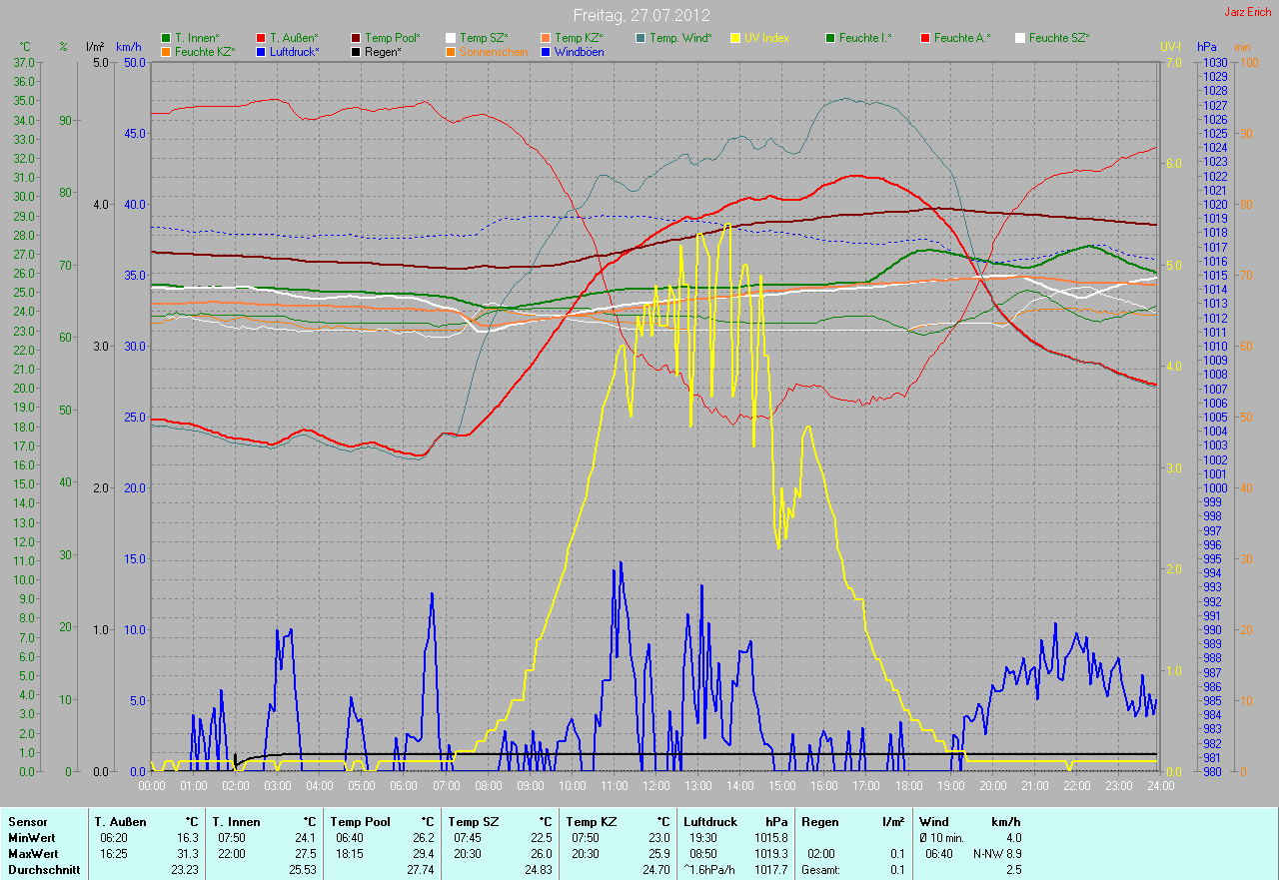This screenshot has height=880, width=1279.
Task: Click the Temp Pool maximum value 29.4
Action: coord(424,854)
